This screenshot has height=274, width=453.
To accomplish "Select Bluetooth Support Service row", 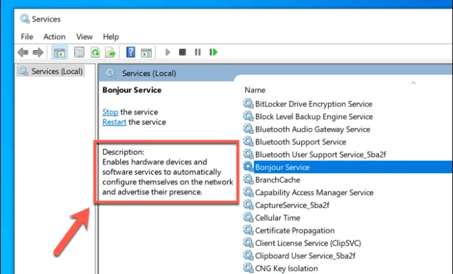I will pos(301,142).
